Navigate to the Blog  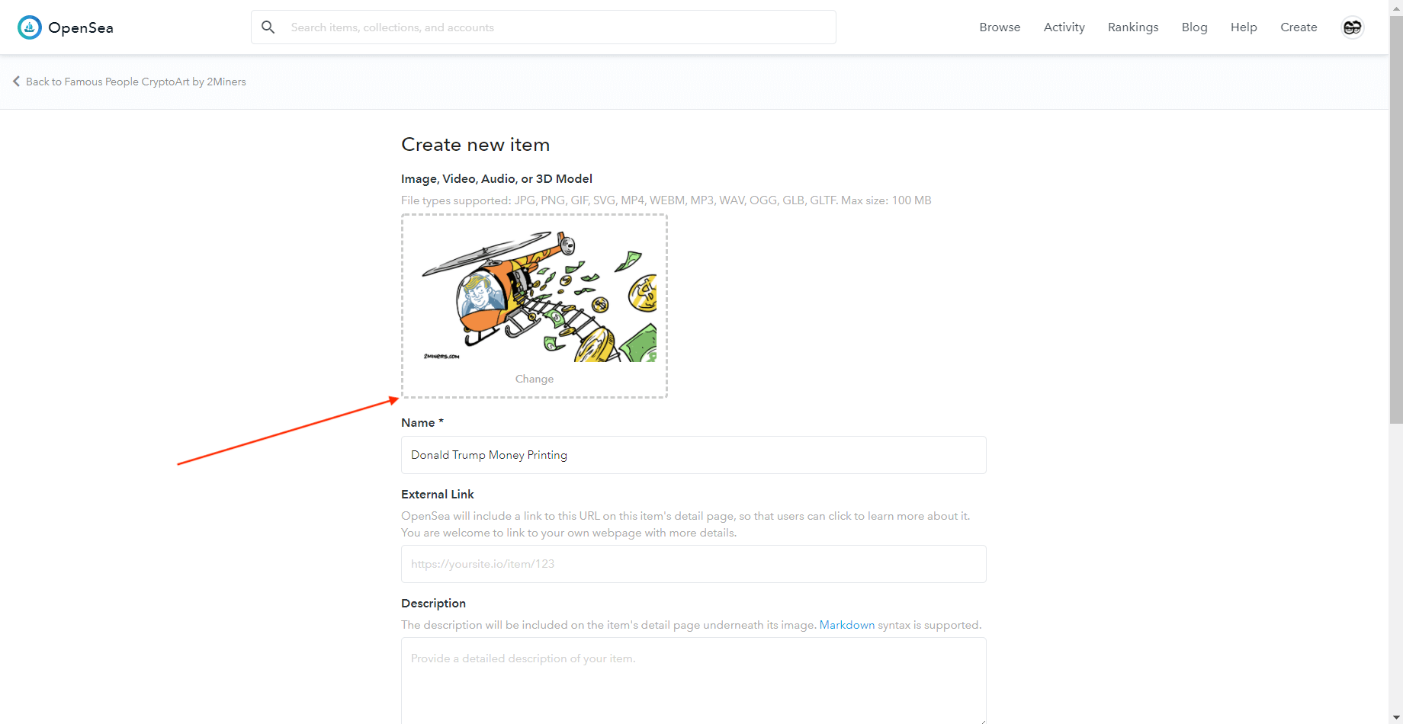tap(1194, 27)
